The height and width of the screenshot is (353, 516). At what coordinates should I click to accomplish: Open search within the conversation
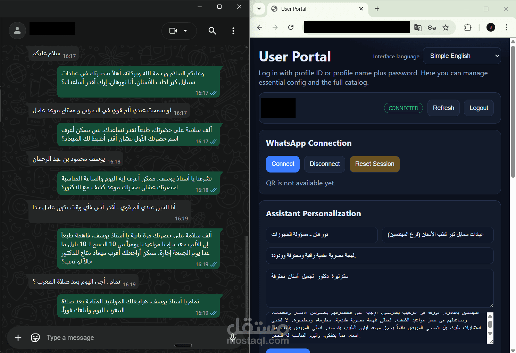point(212,31)
